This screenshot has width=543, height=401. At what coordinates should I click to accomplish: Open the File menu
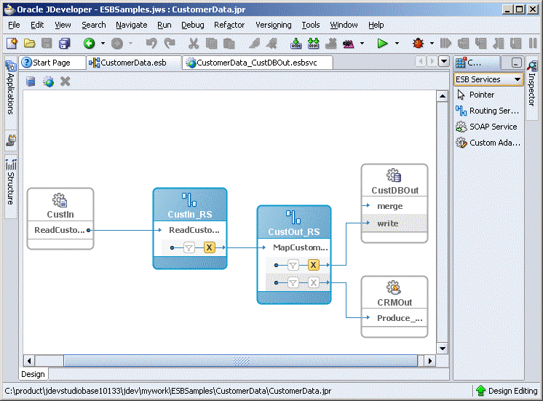14,25
